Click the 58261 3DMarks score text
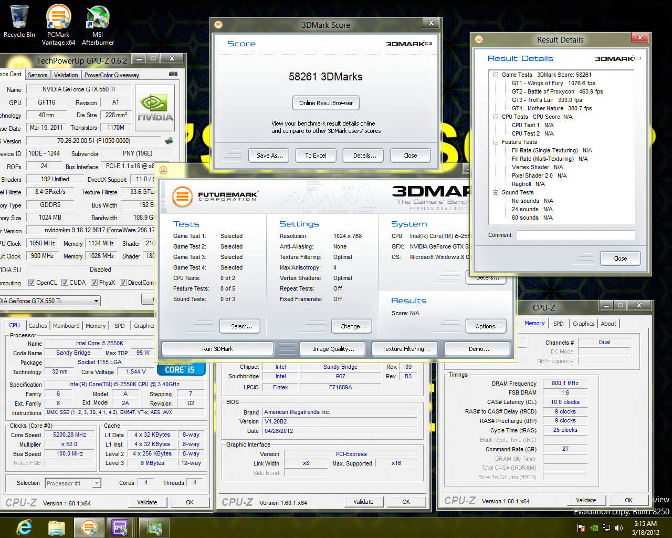This screenshot has height=538, width=672. click(x=325, y=77)
